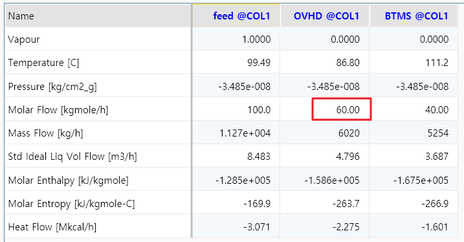The image size is (464, 242).
Task: Select OVHD temperature cell 86.80
Action: pos(325,62)
